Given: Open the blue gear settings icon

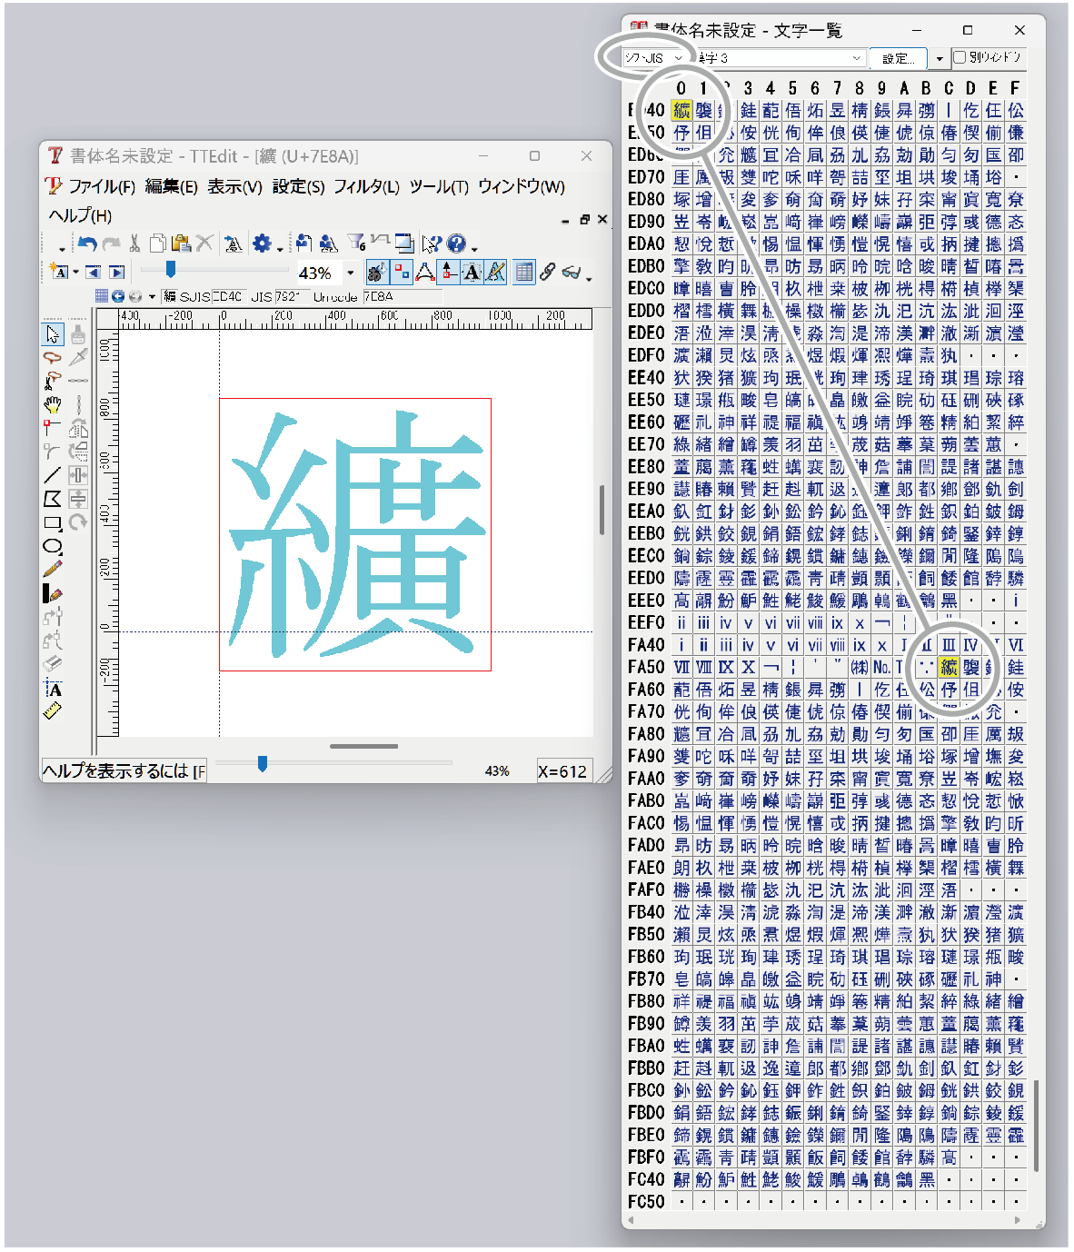Looking at the screenshot, I should coord(262,243).
